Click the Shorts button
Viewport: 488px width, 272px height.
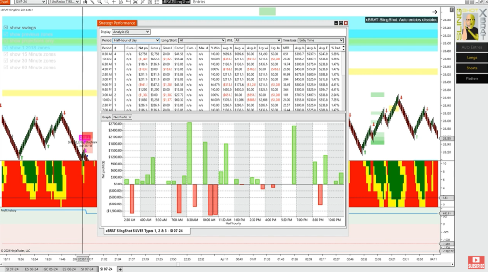471,68
